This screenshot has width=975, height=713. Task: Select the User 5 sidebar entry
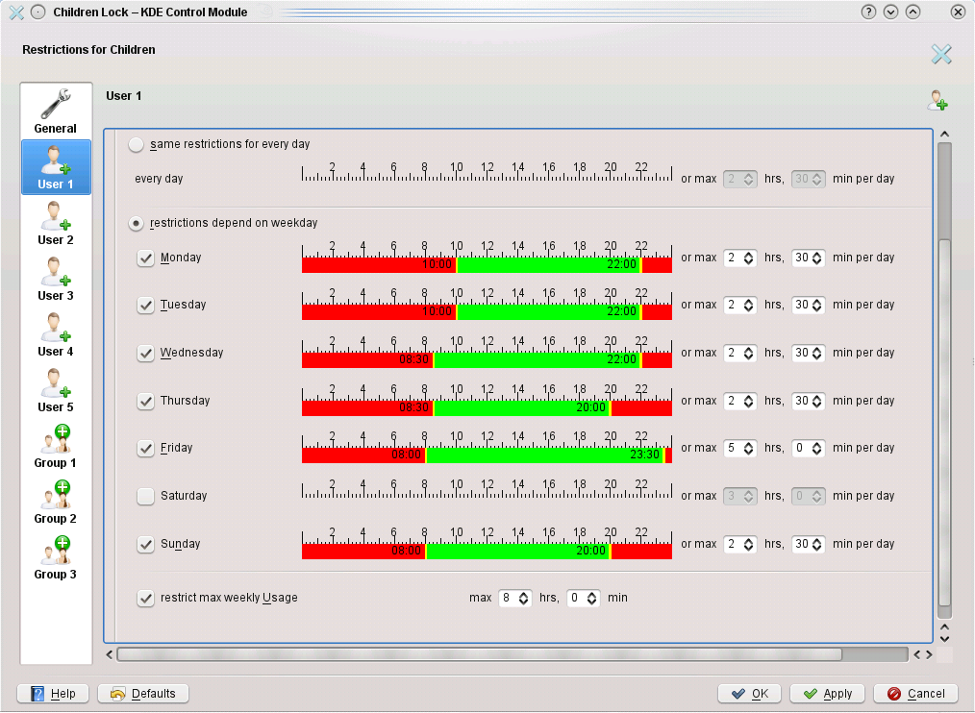click(x=56, y=390)
